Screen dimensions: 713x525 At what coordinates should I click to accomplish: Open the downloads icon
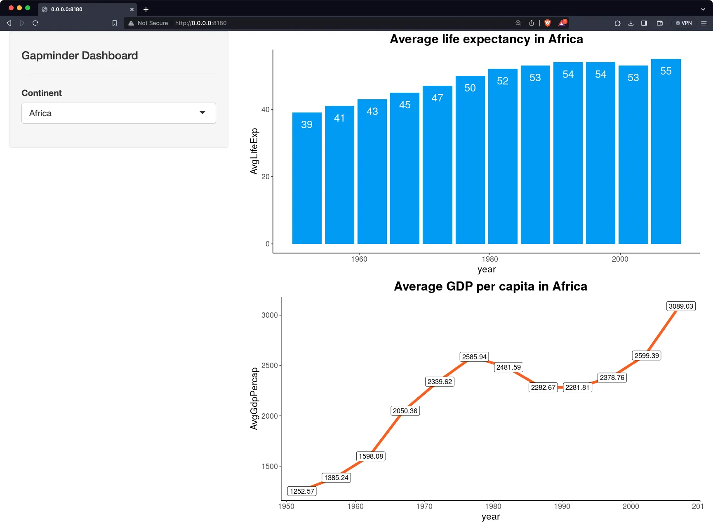(x=631, y=23)
